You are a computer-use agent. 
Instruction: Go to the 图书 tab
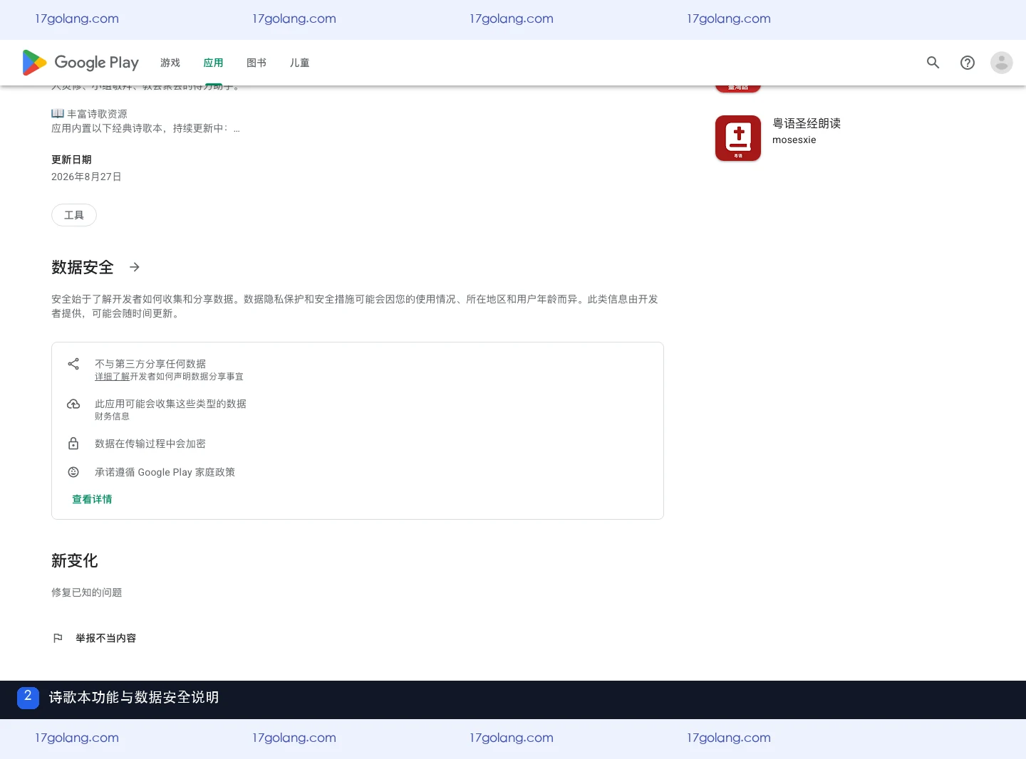256,63
